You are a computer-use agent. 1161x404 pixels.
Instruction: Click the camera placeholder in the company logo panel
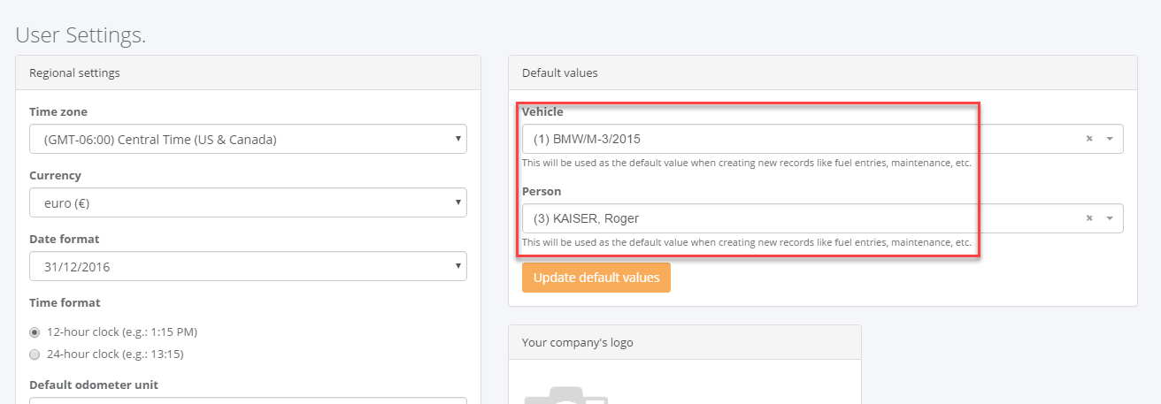click(566, 394)
